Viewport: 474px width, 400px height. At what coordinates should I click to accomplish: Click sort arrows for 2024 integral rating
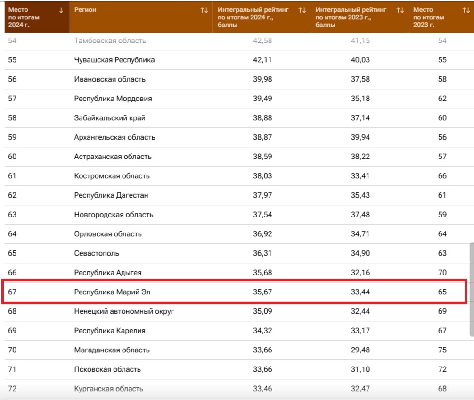pos(302,10)
